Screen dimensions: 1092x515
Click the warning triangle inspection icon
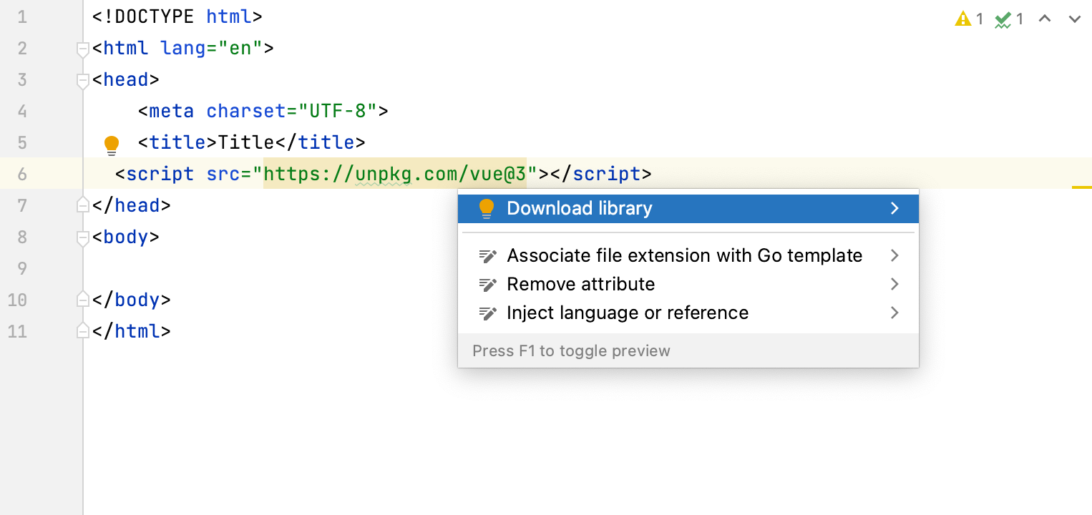pos(962,19)
